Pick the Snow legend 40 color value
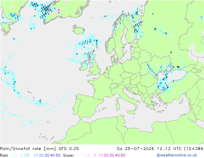The height and width of the screenshot is (158, 204). [117, 155]
